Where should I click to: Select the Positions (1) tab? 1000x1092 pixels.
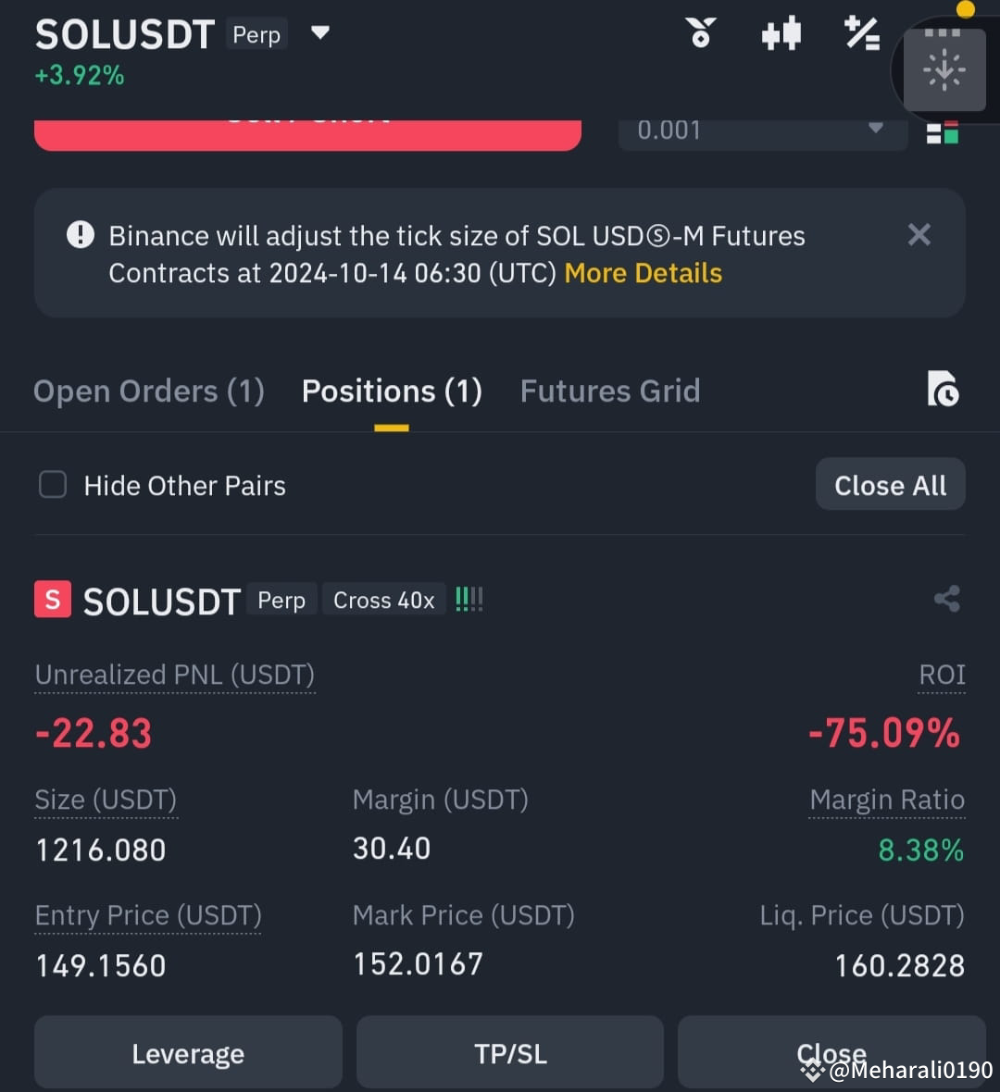tap(392, 391)
